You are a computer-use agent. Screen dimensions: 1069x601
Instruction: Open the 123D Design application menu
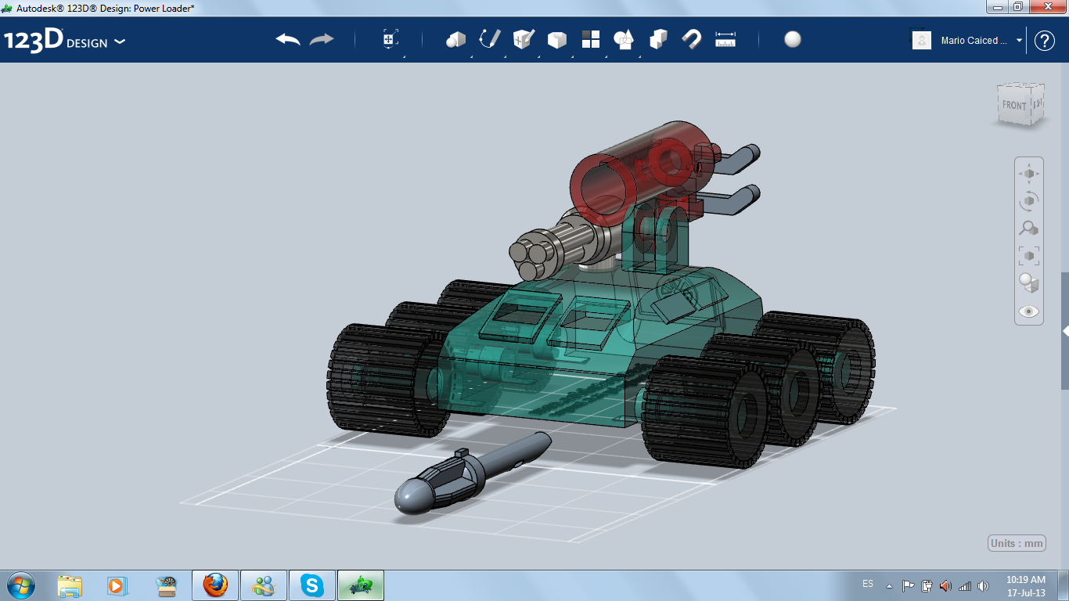click(x=64, y=41)
